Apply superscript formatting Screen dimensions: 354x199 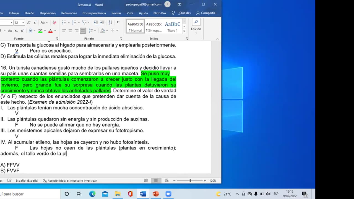(22, 31)
